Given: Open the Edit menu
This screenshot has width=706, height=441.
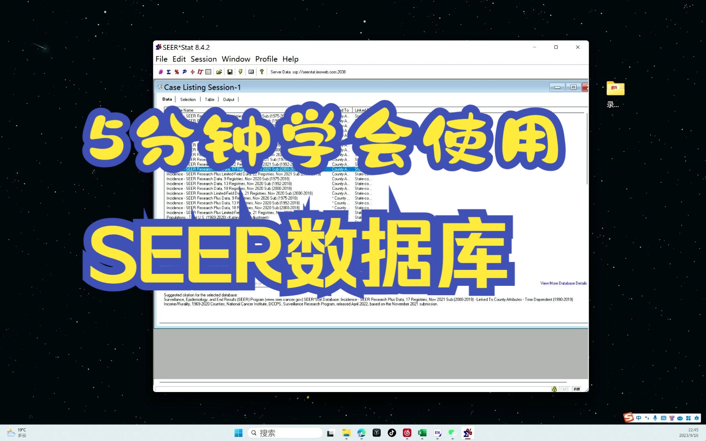Looking at the screenshot, I should coord(179,59).
